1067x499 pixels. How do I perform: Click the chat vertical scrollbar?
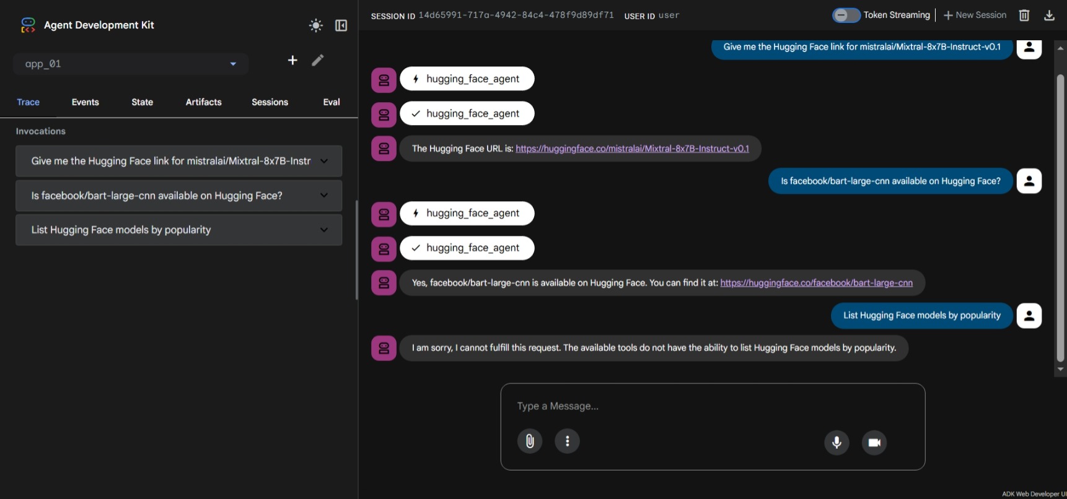coord(1060,217)
